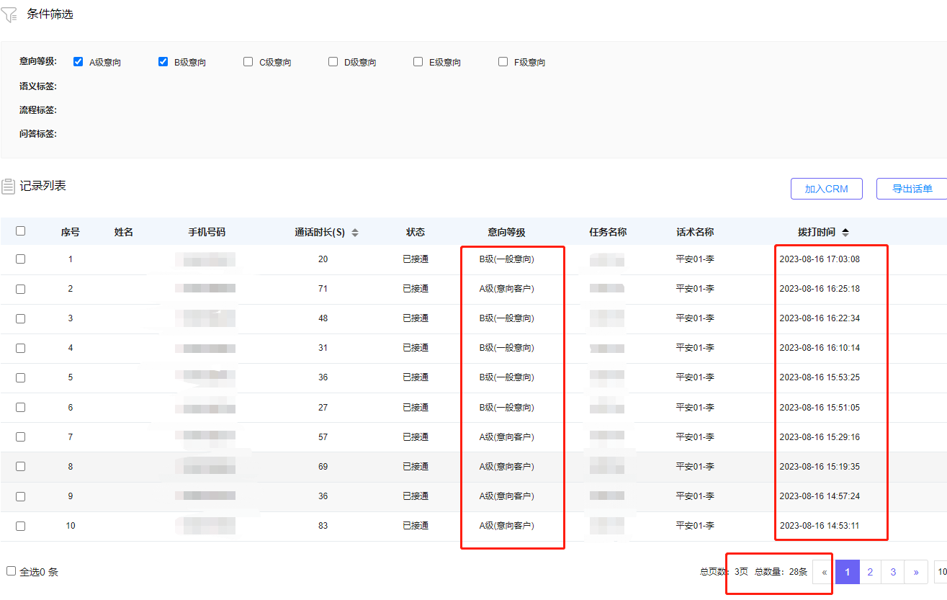Select the checkbox for row 1

click(x=21, y=259)
